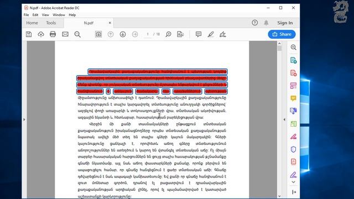Open the Help question mark icon

(x=254, y=23)
